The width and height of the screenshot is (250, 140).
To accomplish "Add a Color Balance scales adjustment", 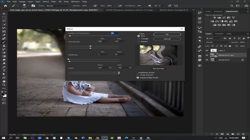I will [x=217, y=21].
